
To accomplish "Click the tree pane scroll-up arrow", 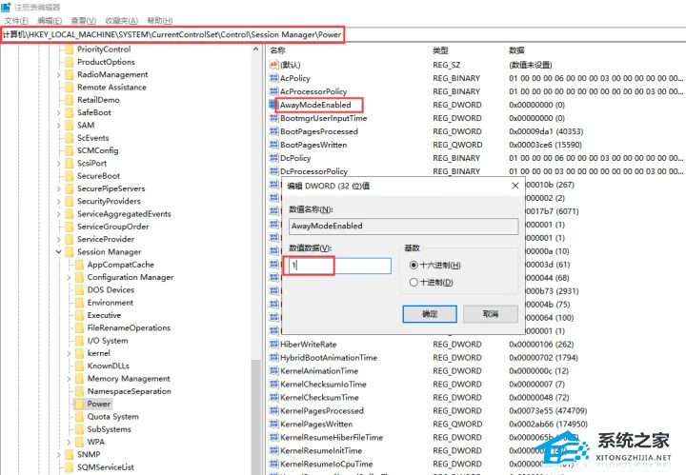I will pyautogui.click(x=256, y=49).
